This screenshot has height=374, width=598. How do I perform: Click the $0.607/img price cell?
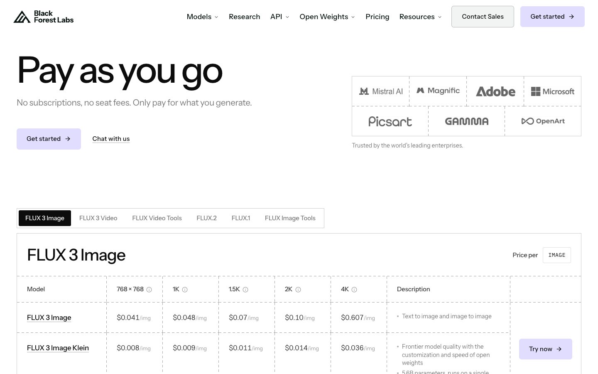tap(358, 317)
